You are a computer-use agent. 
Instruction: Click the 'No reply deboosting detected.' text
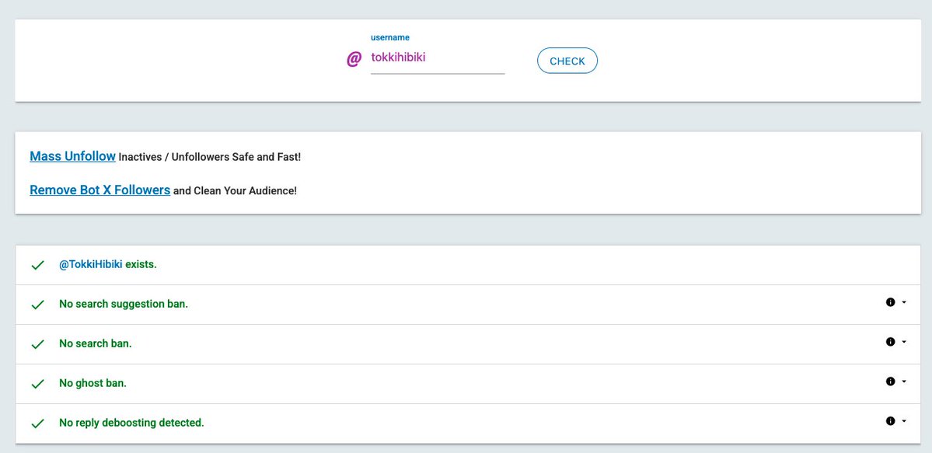131,423
